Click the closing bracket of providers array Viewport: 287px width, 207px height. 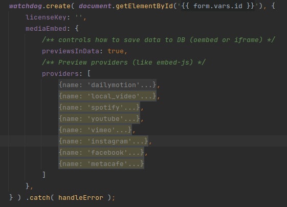[x=44, y=175]
